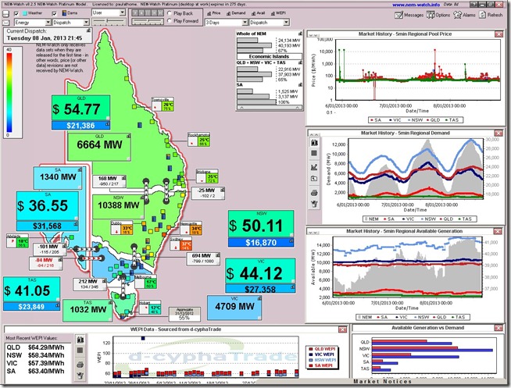Screen dimensions: 511x388
Task: Click the VIC 4709 MW demand tile
Action: [234, 308]
